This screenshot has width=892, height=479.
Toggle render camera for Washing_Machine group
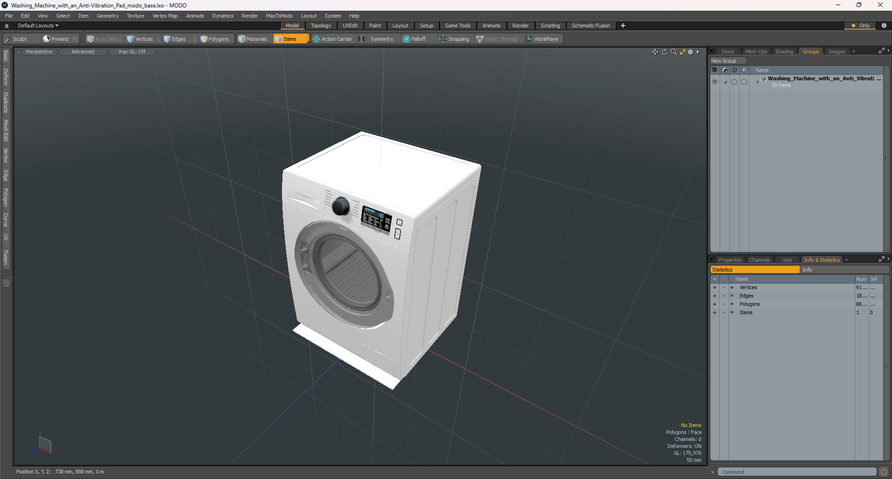pos(725,82)
